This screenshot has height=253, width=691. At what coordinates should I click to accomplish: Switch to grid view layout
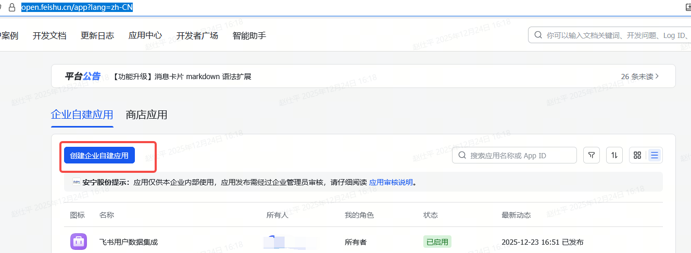tap(637, 155)
